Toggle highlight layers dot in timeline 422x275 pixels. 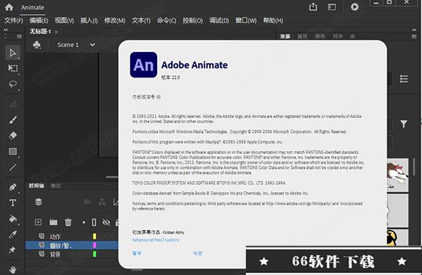coord(84,222)
